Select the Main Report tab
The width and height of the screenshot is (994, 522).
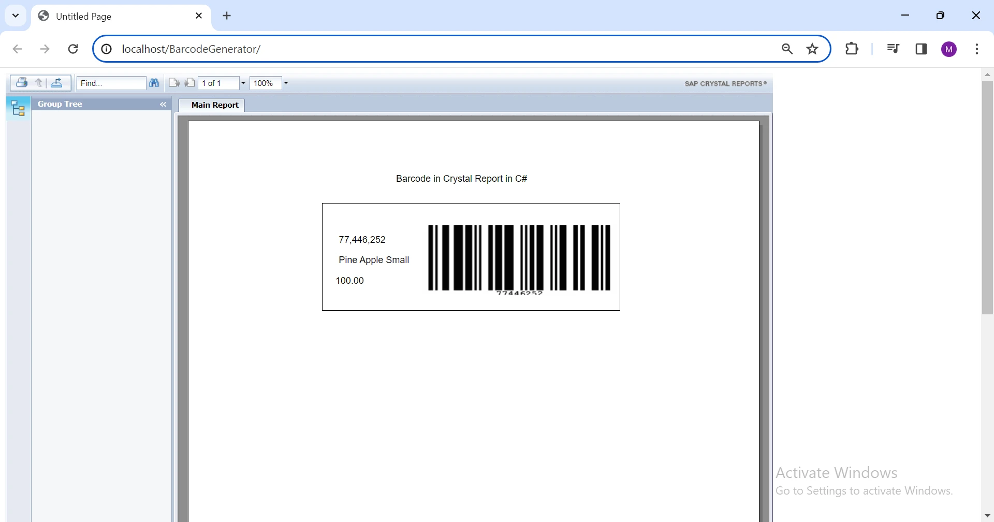(214, 105)
